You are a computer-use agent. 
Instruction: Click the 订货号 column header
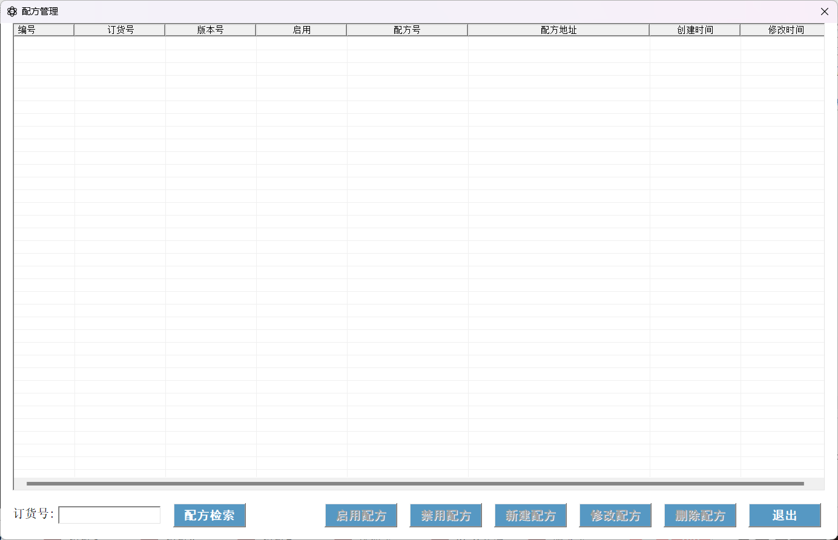(119, 30)
